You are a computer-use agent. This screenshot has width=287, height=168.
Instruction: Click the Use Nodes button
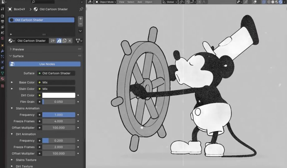pos(45,64)
